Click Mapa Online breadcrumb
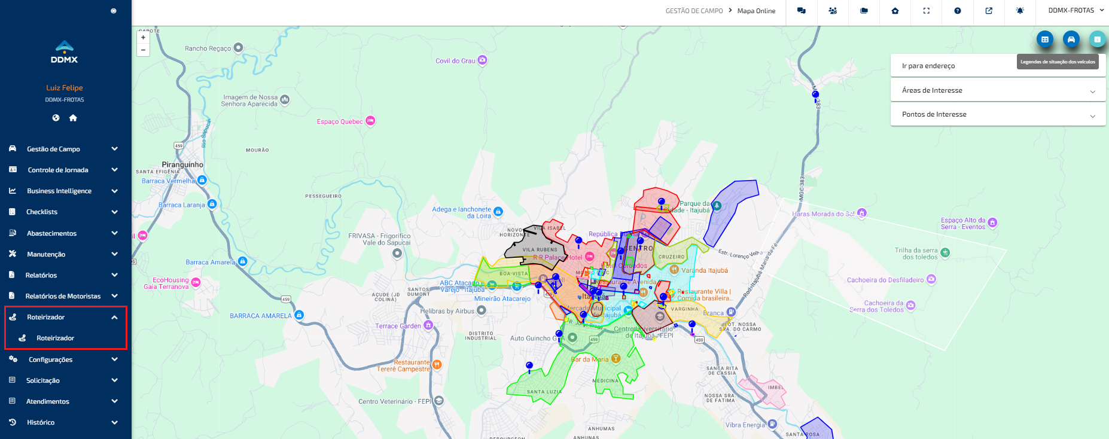 click(x=756, y=11)
